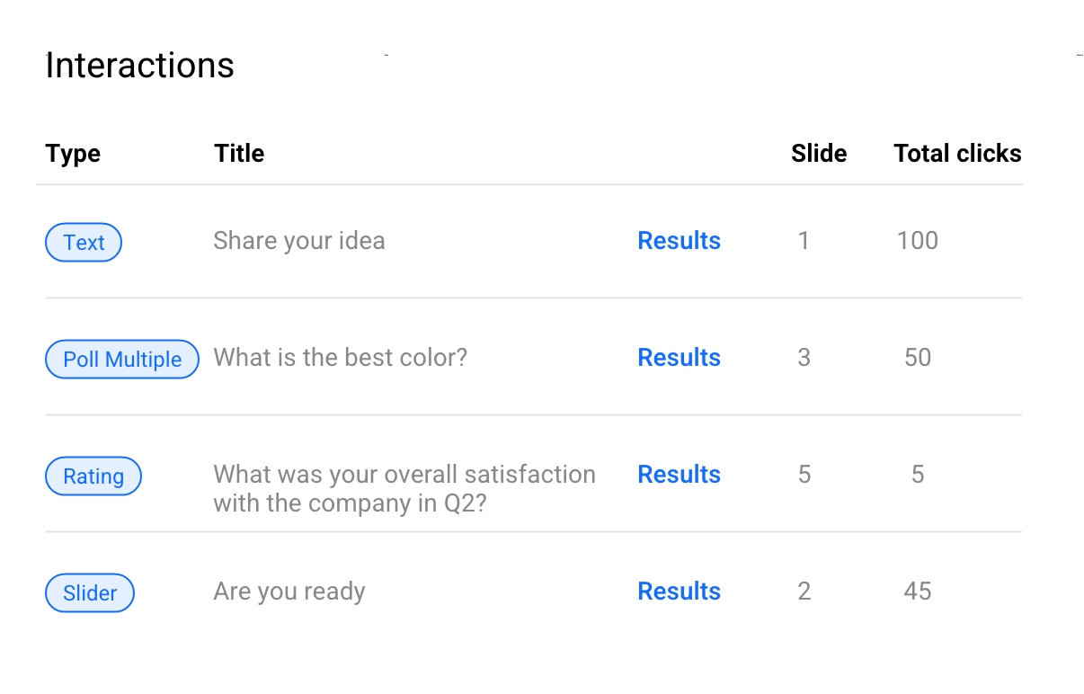Click the Total clicks column header

point(957,154)
